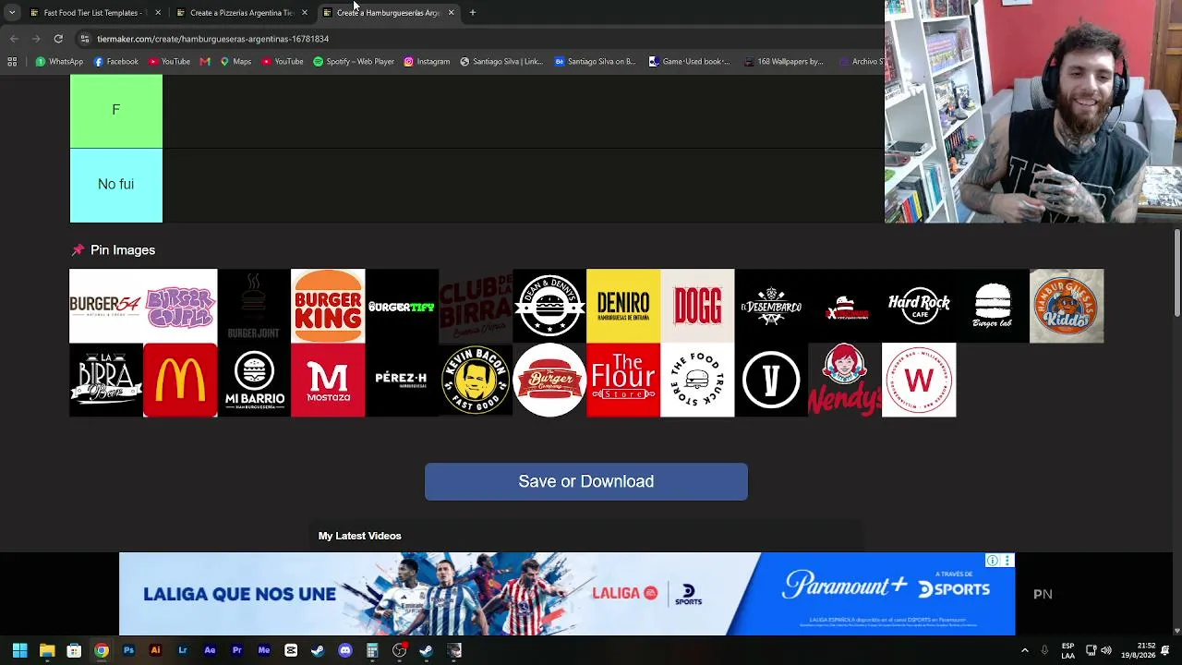Open File Explorer from the taskbar
1182x665 pixels.
tap(47, 650)
